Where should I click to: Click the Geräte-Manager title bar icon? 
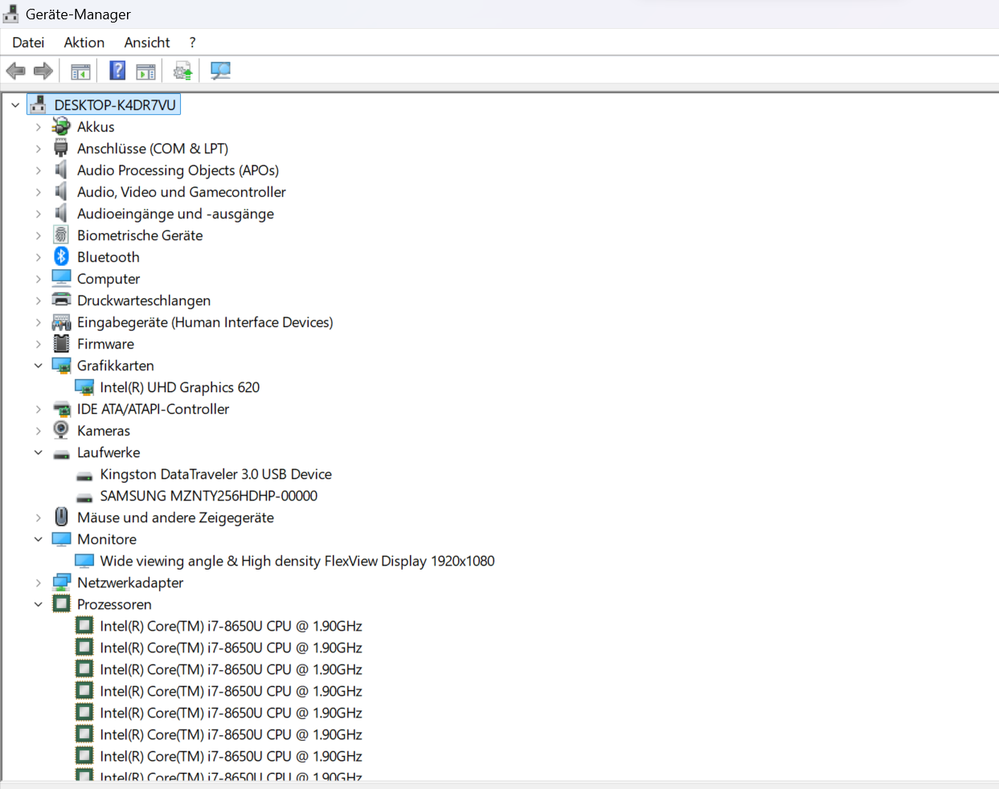pyautogui.click(x=11, y=14)
